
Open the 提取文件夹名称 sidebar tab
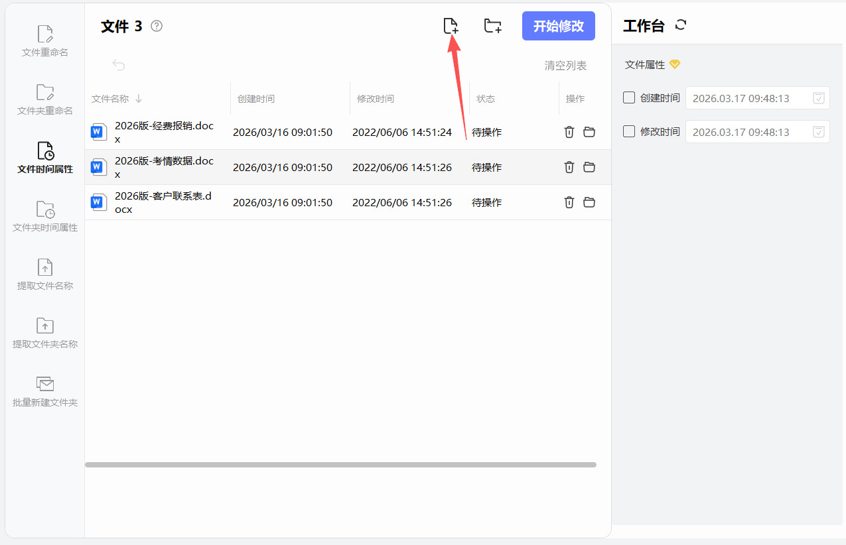[x=45, y=333]
